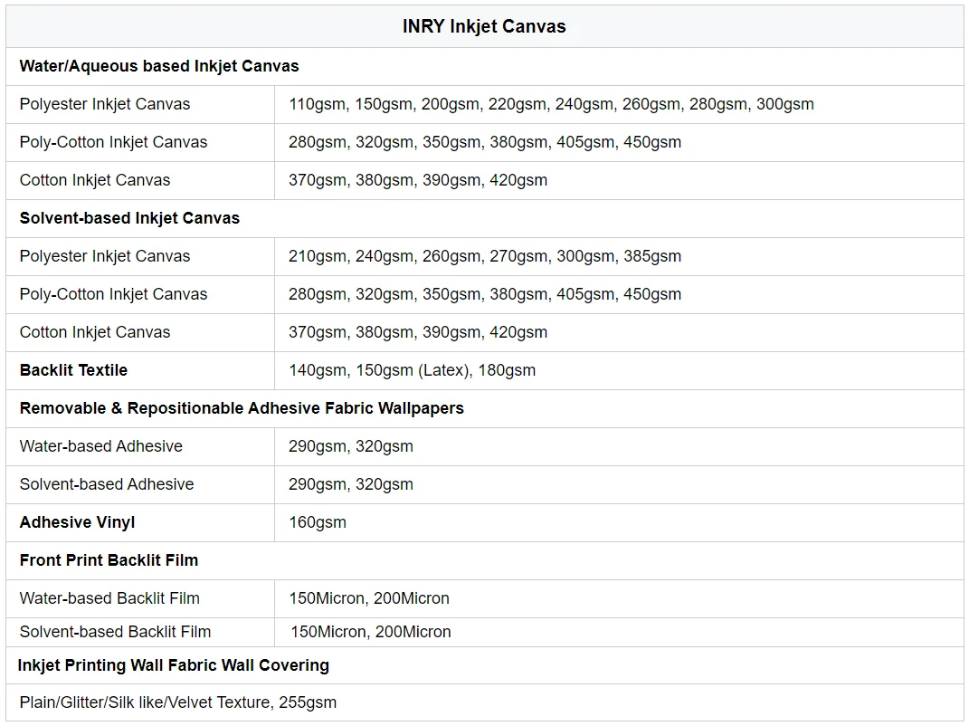Select Inkjet Printing Wall Fabric Wall Covering heading
Image resolution: width=969 pixels, height=726 pixels.
[174, 665]
